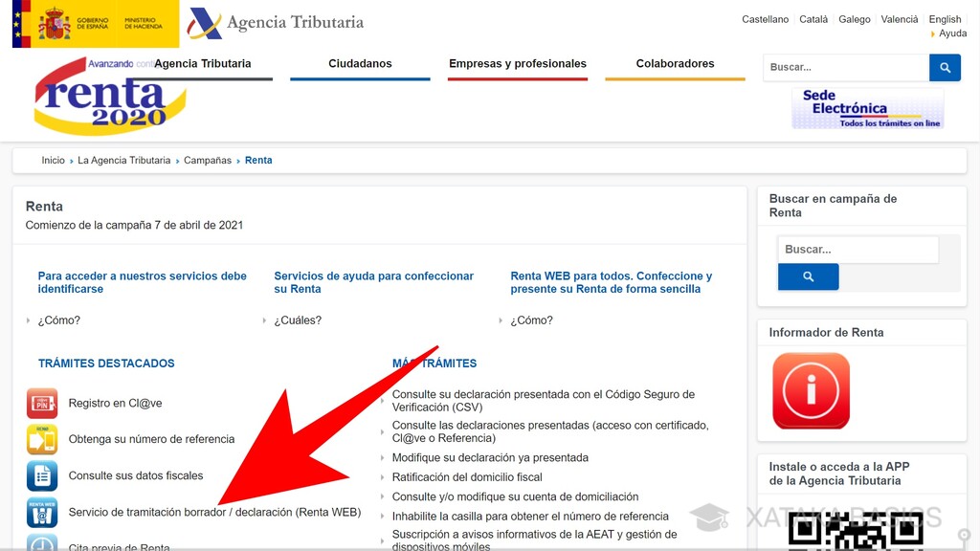Expand ¿Cómo? under Renta WEB para todos
Viewport: 980px width, 551px height.
click(x=531, y=320)
